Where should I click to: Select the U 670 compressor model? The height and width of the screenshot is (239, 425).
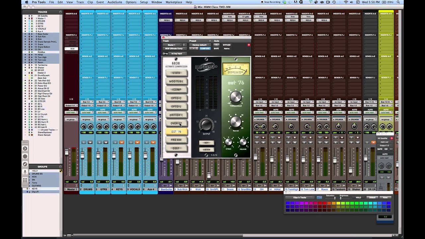pos(176,73)
